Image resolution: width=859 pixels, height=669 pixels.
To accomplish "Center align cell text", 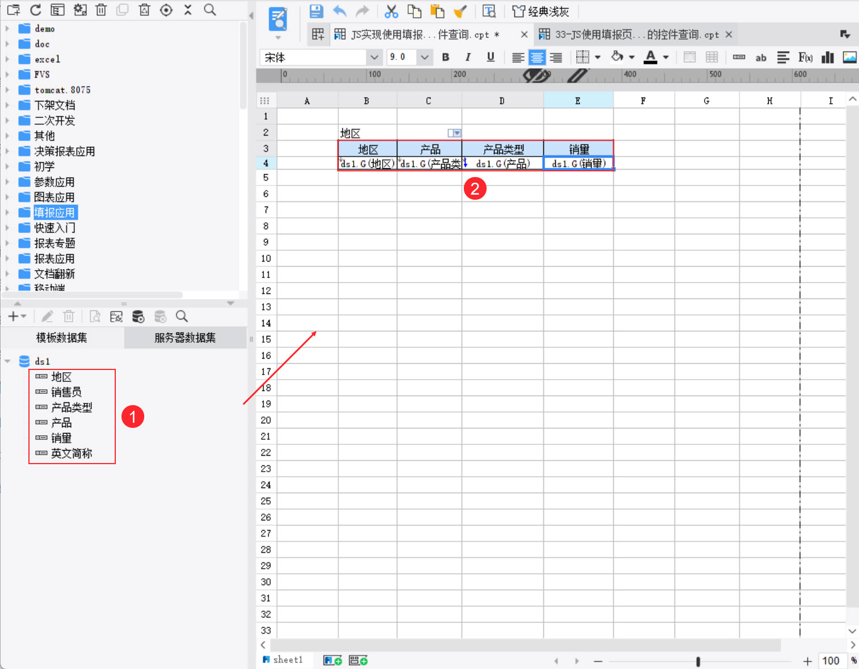I will tap(537, 57).
